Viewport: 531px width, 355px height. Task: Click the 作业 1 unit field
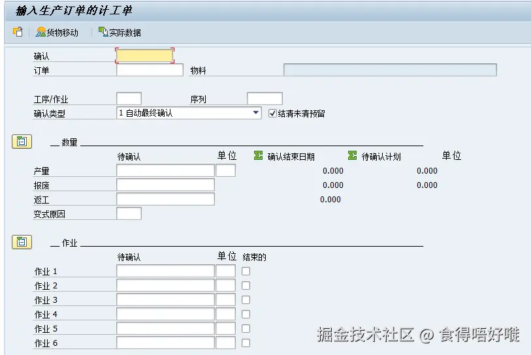(226, 271)
